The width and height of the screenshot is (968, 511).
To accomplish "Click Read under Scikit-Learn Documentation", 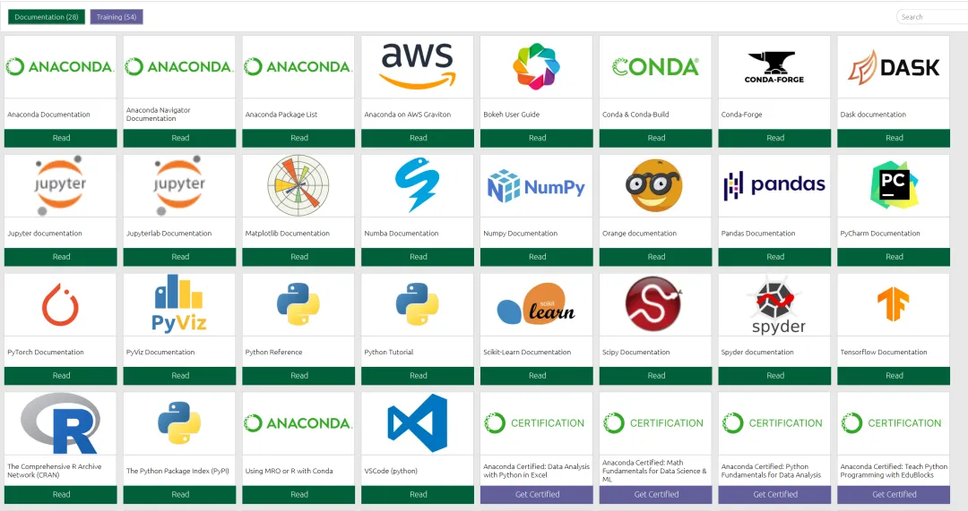I will click(x=537, y=375).
